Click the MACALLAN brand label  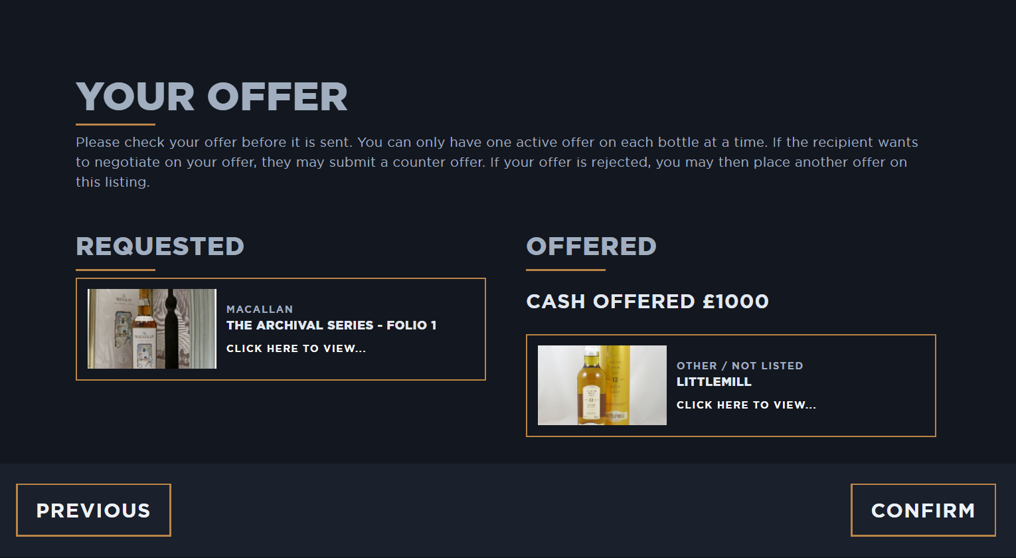[x=260, y=309]
